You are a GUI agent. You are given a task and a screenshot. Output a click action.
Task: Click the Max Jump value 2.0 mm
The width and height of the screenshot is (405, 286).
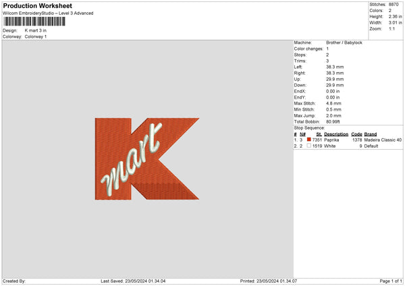point(333,115)
